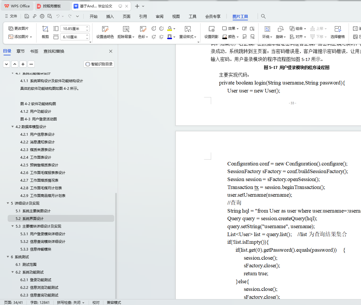This screenshot has width=361, height=305.
Task: Open Print Preview from quick toolbar
Action: [x=50, y=16]
